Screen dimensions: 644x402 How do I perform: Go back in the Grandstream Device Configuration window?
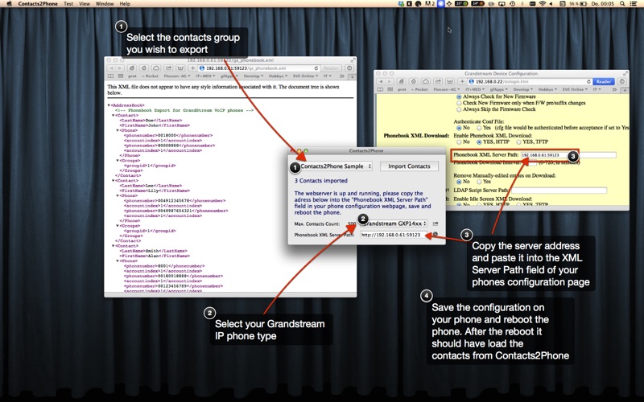click(381, 82)
